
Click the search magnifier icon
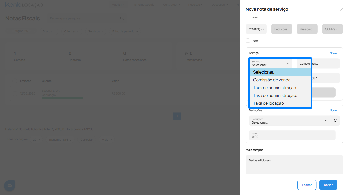pos(122,18)
